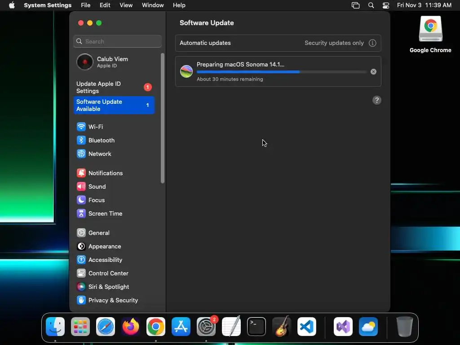Open Software Update help button
The height and width of the screenshot is (345, 460).
tap(377, 100)
